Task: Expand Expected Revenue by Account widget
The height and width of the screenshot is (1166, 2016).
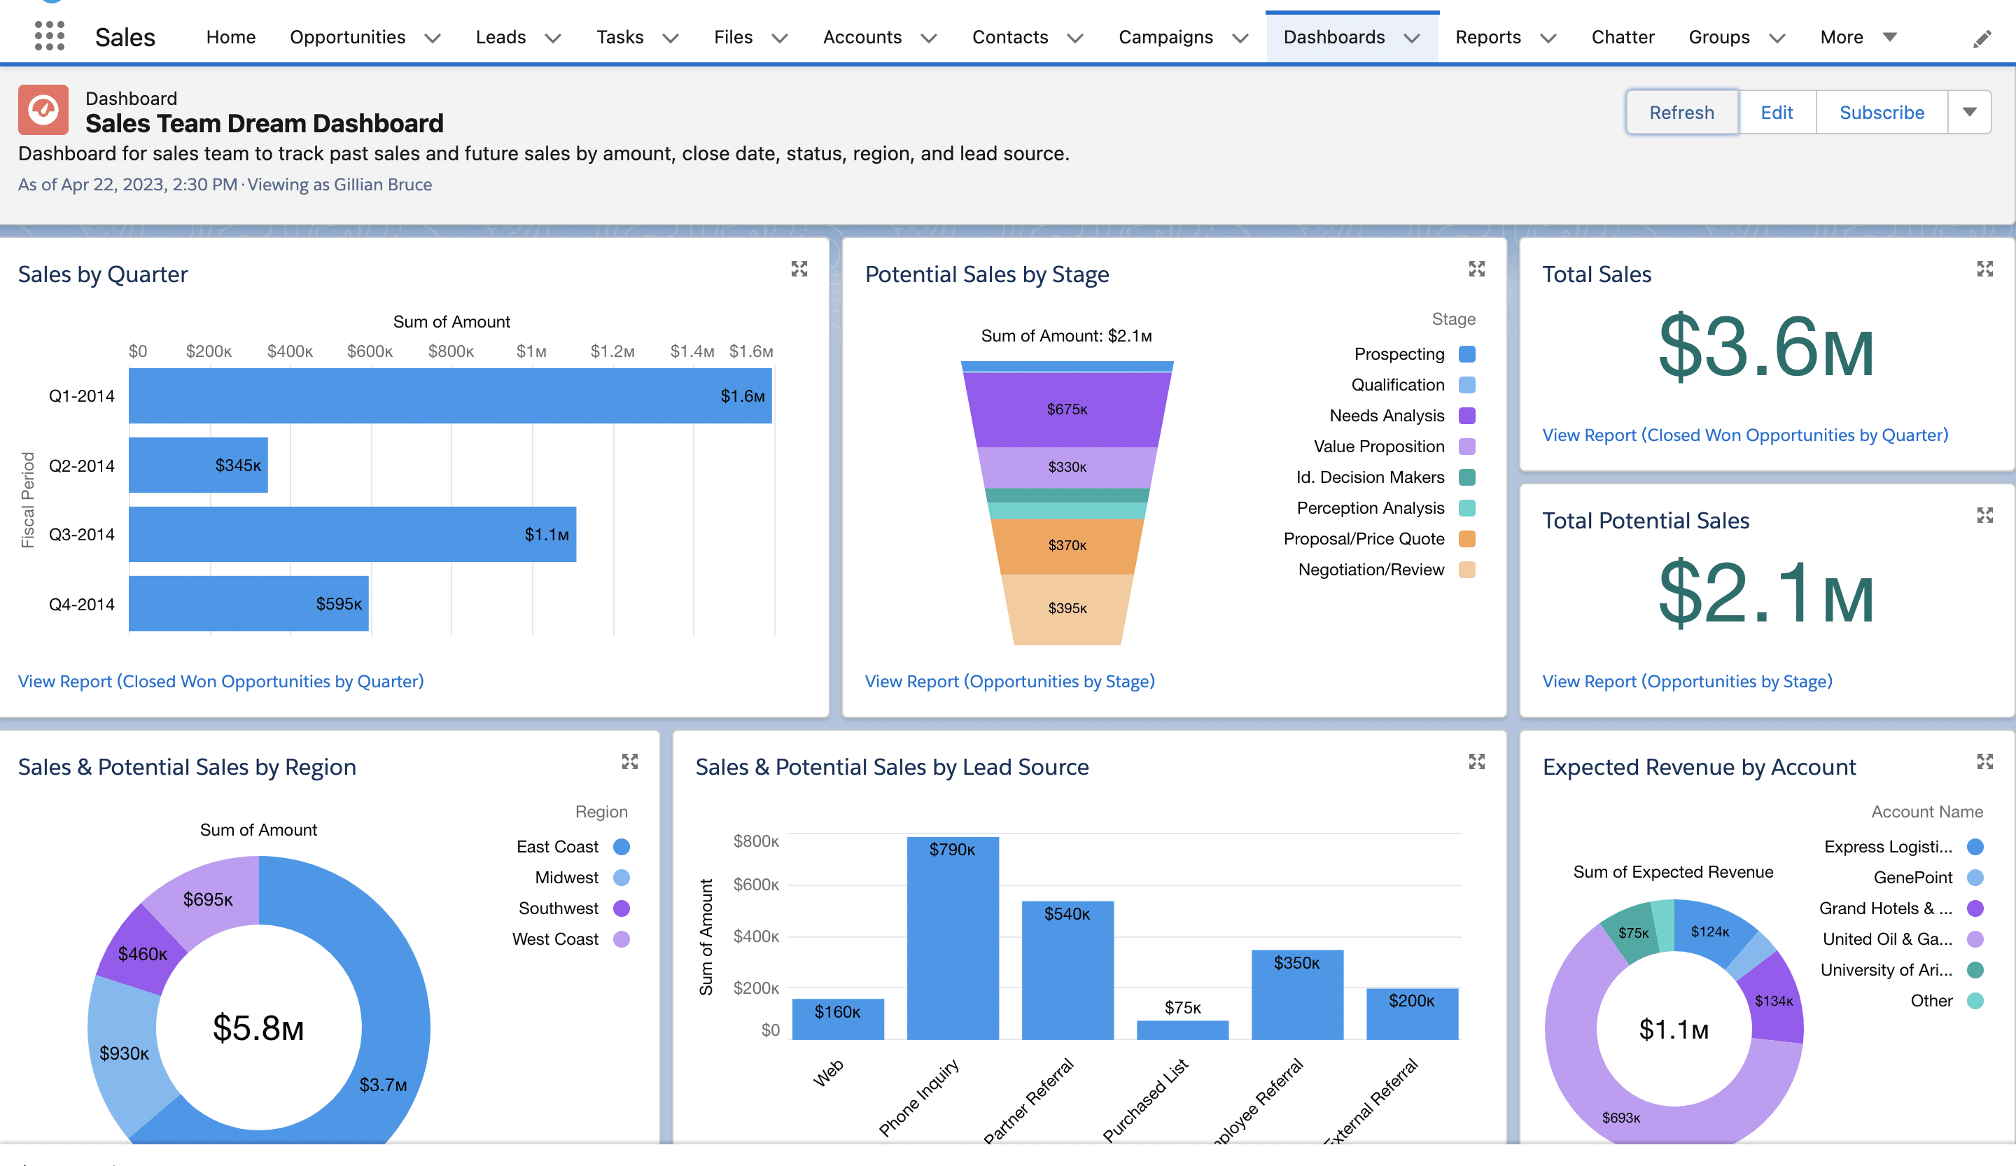Action: pos(1984,761)
